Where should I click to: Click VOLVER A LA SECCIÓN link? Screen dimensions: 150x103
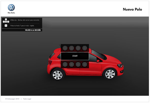coord(33,30)
